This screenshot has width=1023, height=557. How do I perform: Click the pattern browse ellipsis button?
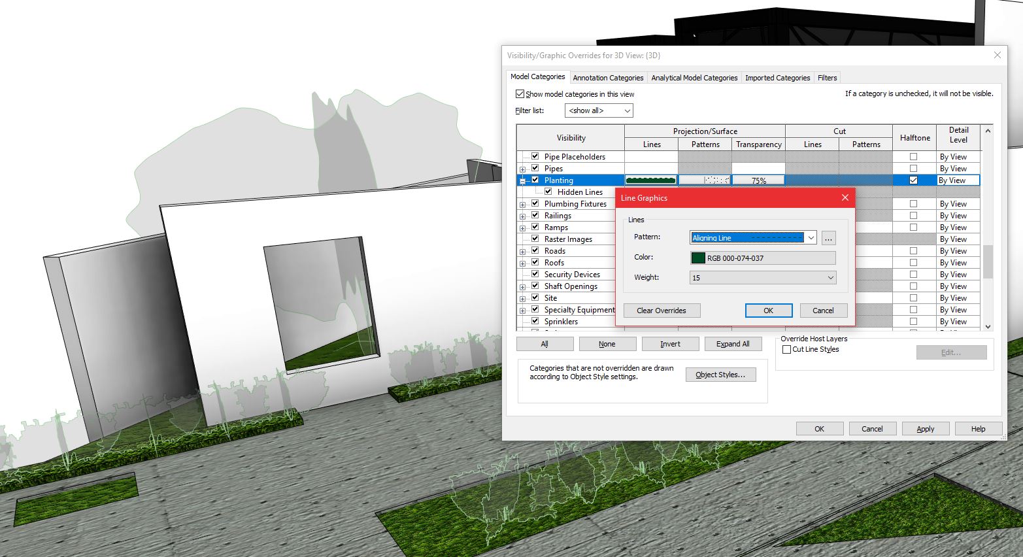(x=828, y=237)
